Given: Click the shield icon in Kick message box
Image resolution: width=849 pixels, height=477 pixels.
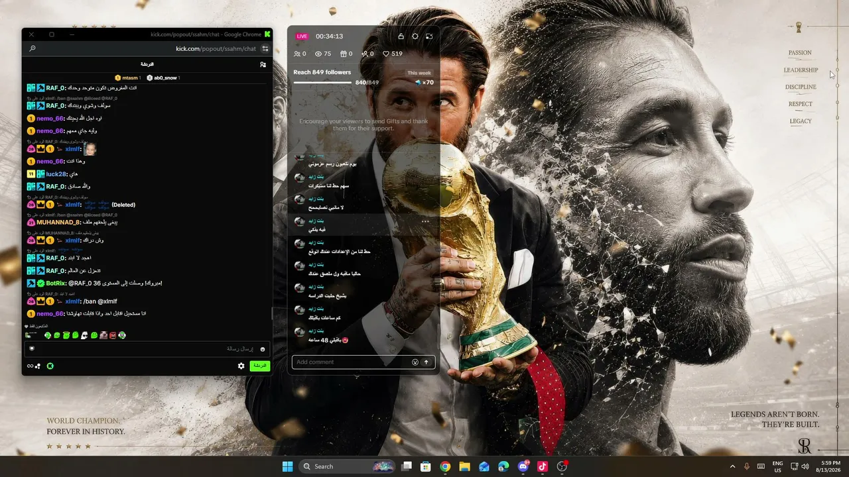Looking at the screenshot, I should pos(31,348).
